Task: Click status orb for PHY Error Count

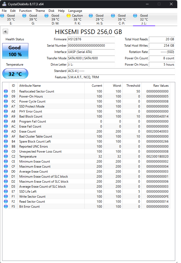Action: point(6,111)
